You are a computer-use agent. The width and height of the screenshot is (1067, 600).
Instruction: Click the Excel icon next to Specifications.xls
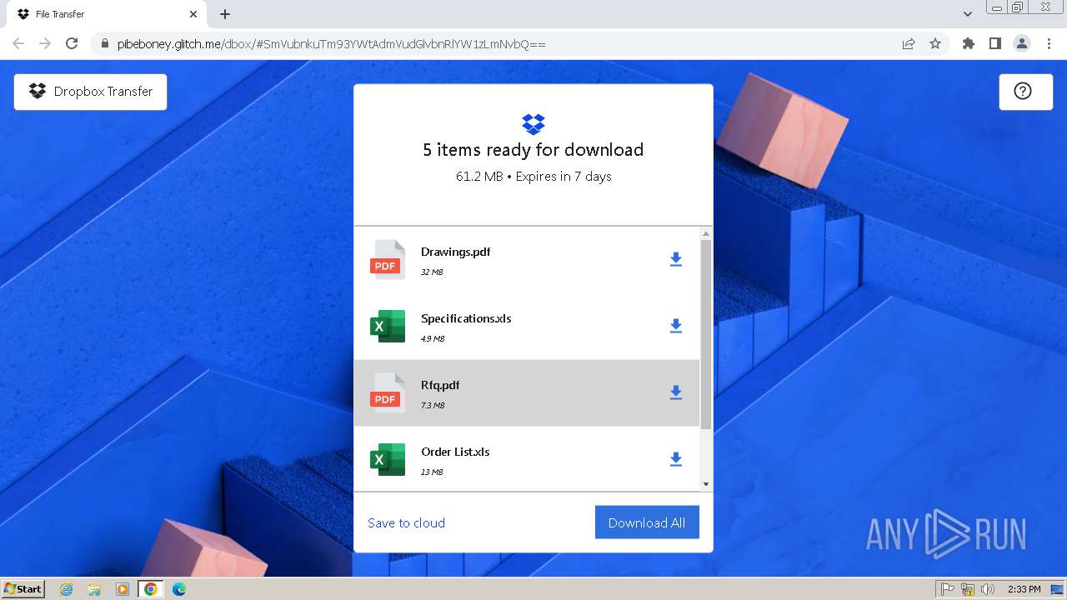tap(388, 326)
